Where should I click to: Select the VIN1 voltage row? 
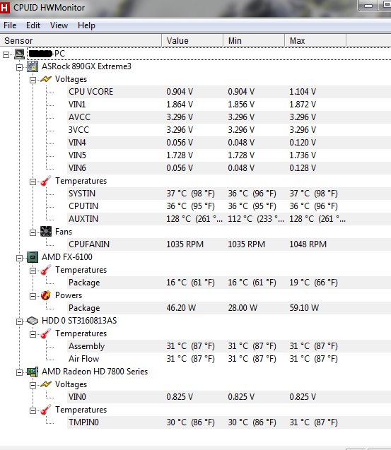229,105
